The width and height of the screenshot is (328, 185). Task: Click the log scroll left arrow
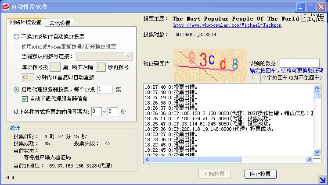(x=147, y=160)
